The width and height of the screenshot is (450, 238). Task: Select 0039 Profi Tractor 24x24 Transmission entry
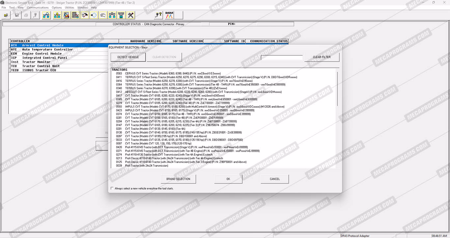coord(142,166)
